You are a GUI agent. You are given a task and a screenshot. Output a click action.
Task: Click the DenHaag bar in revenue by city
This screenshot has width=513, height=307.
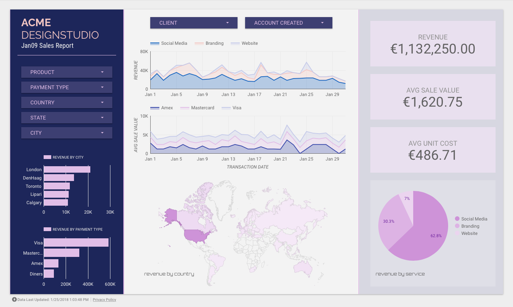point(59,178)
